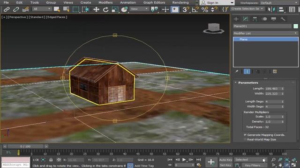
Task: Click the Set Key button
Action: [225, 165]
